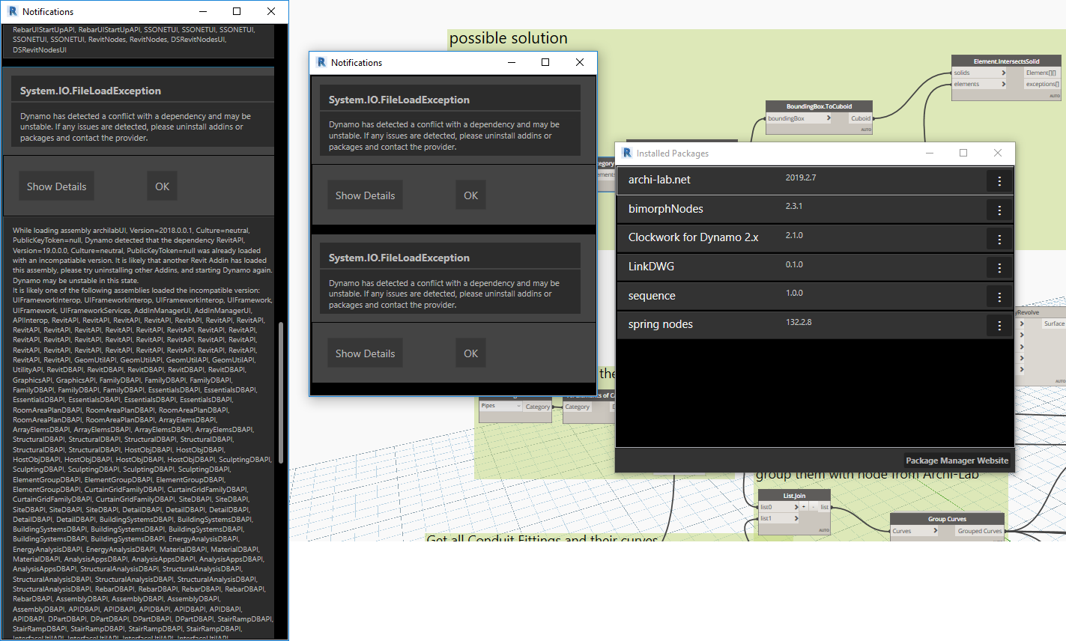
Task: Close the Installed Packages window
Action: 998,153
